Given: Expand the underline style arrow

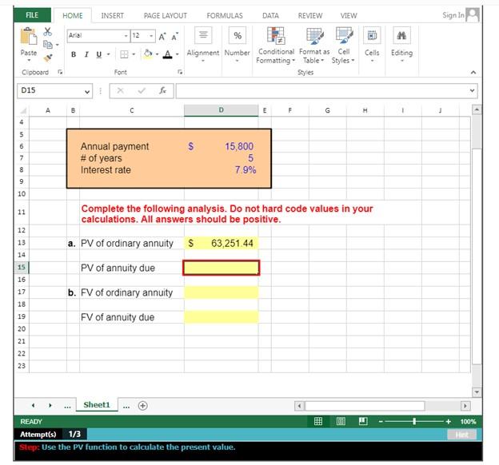Looking at the screenshot, I should 109,54.
